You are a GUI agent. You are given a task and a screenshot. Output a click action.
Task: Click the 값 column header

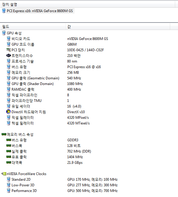(x=118, y=27)
